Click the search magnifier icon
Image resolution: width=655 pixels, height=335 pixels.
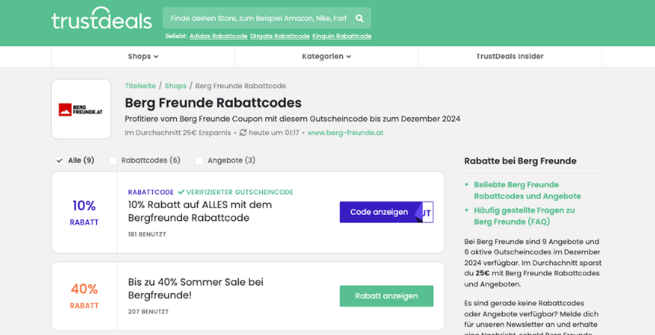click(359, 18)
